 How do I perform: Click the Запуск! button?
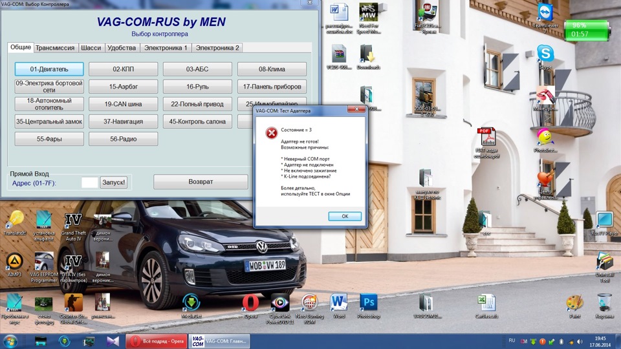tap(114, 182)
